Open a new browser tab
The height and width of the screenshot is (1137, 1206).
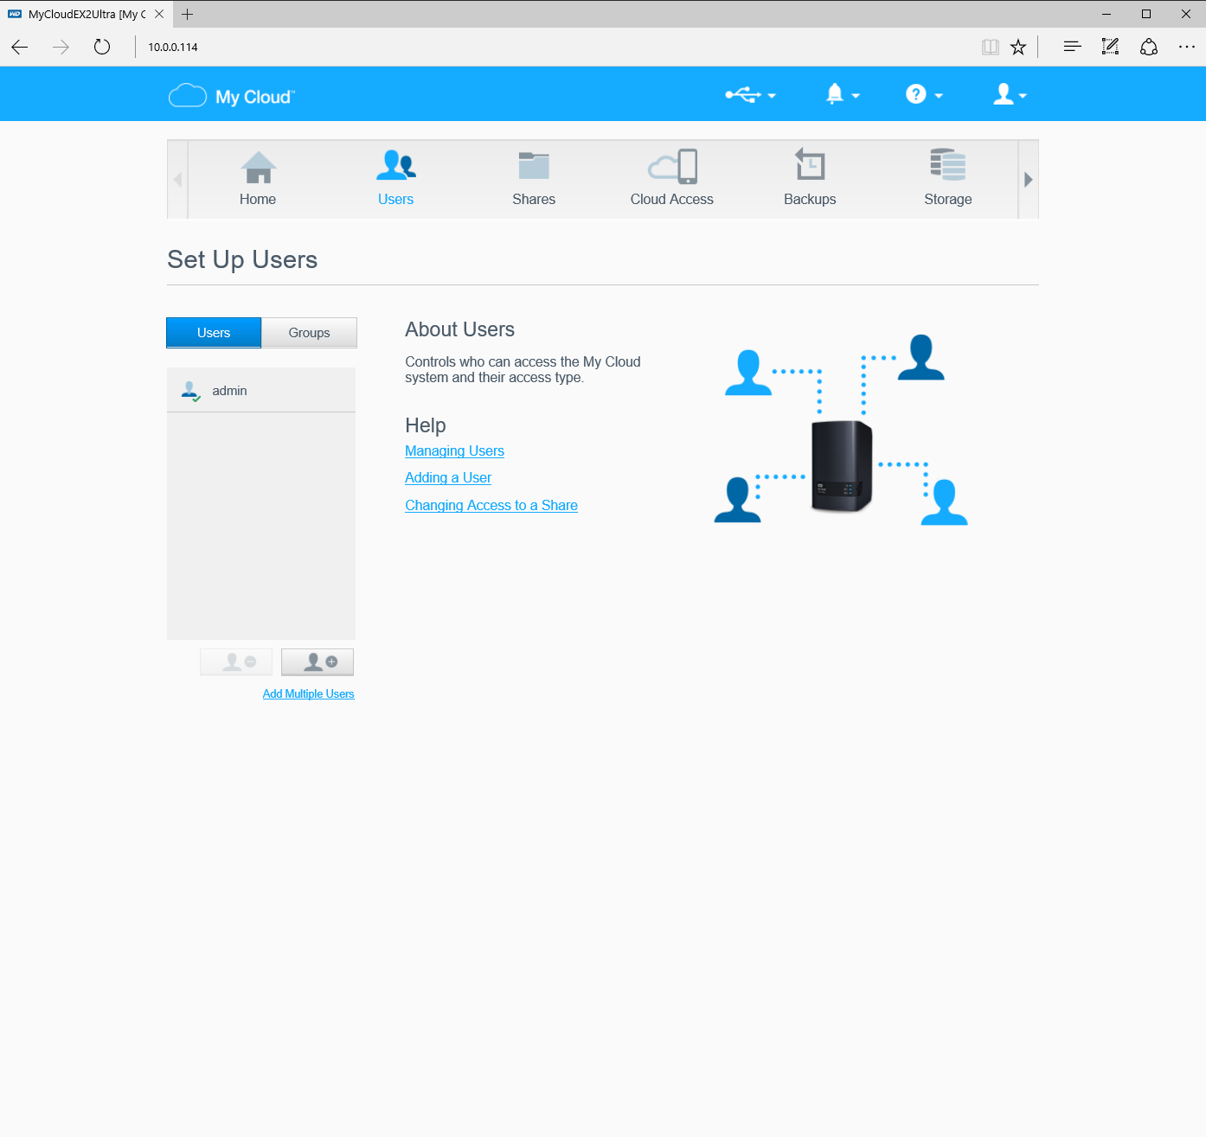point(188,14)
